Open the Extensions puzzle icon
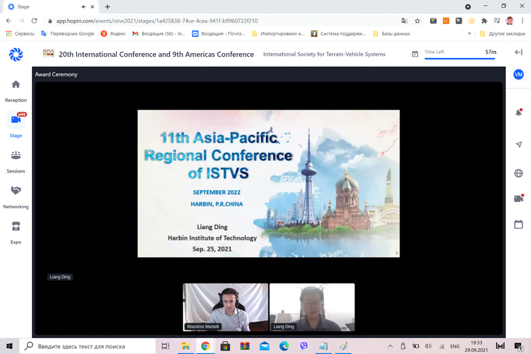The image size is (531, 354). pos(485,21)
